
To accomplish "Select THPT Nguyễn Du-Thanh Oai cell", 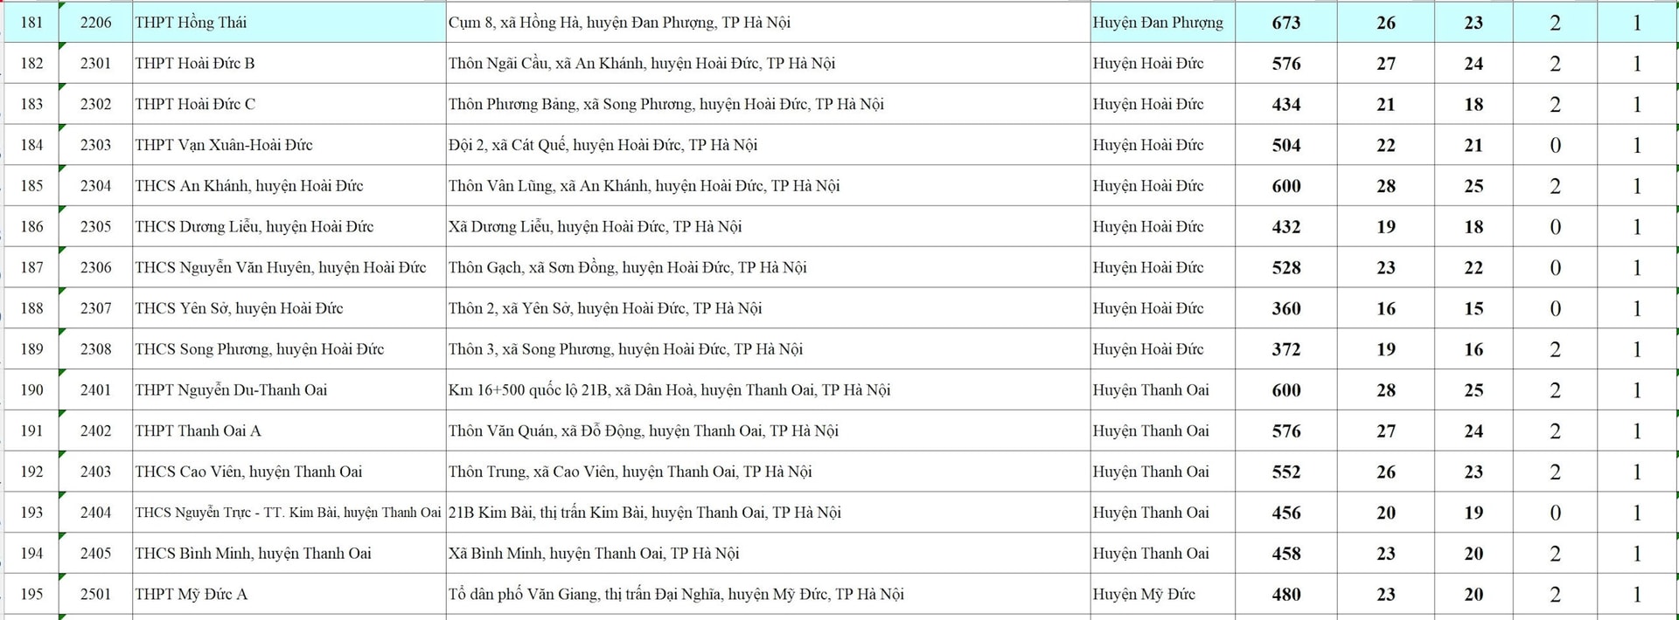I will [289, 390].
